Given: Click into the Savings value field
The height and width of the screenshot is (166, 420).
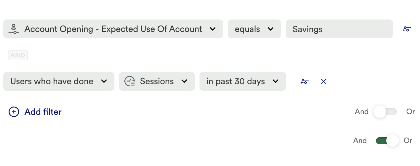Looking at the screenshot, I should [x=339, y=29].
